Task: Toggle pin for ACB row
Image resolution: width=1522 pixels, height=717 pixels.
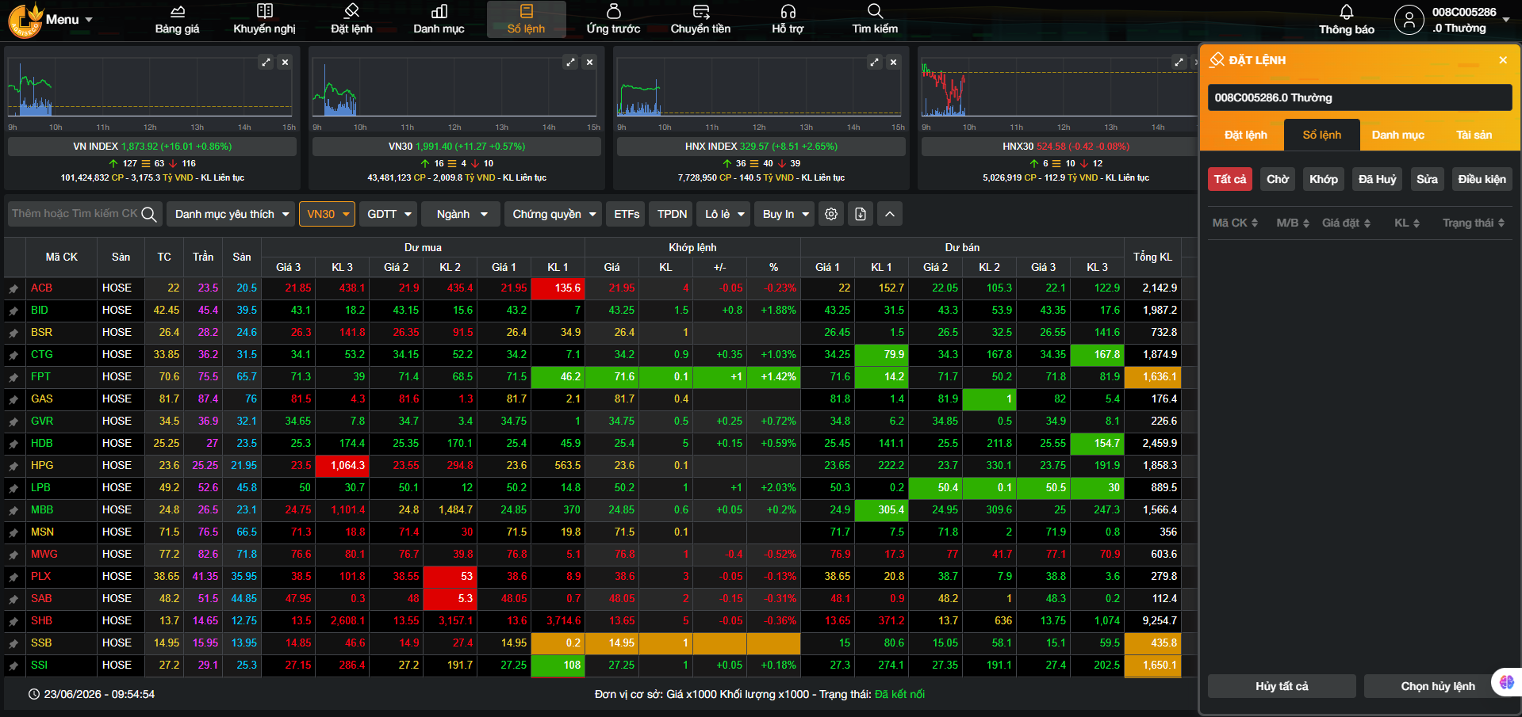Action: [x=13, y=288]
